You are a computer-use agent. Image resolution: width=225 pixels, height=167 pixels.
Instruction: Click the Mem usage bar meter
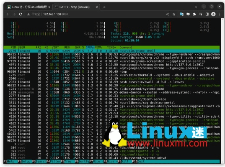56,34
